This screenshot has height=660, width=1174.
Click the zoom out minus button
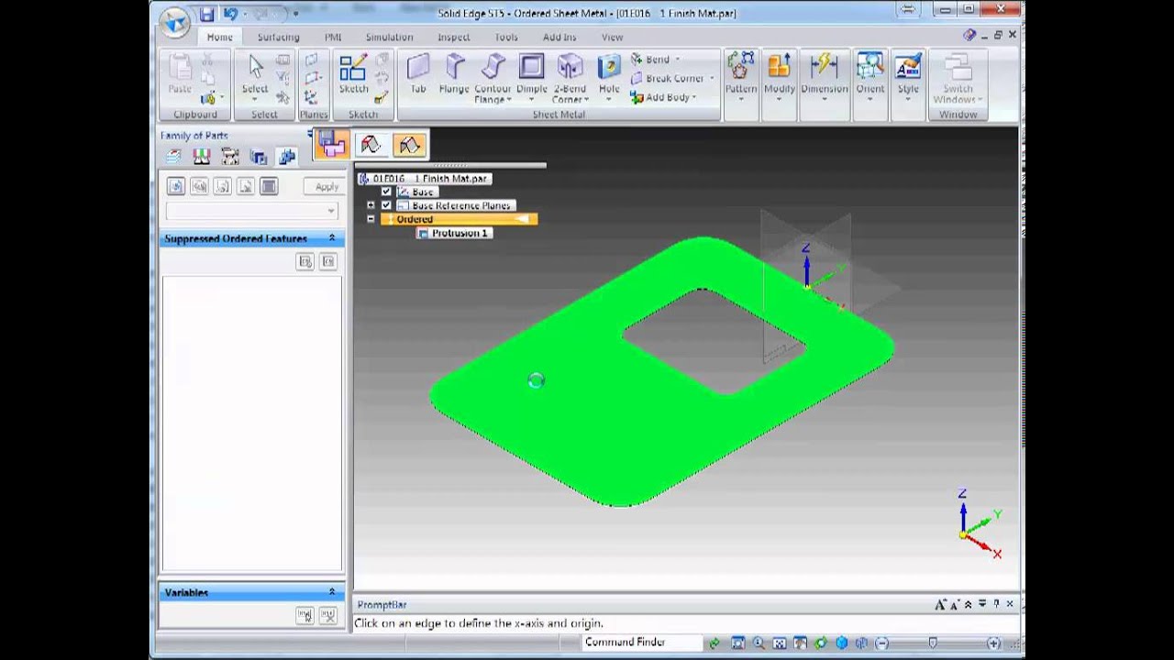click(x=881, y=643)
